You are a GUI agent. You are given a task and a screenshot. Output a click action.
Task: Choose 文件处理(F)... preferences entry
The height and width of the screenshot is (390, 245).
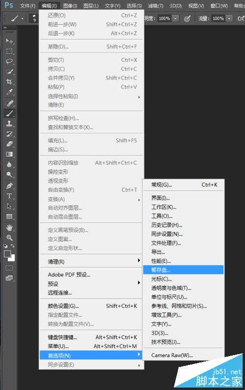[183, 243]
